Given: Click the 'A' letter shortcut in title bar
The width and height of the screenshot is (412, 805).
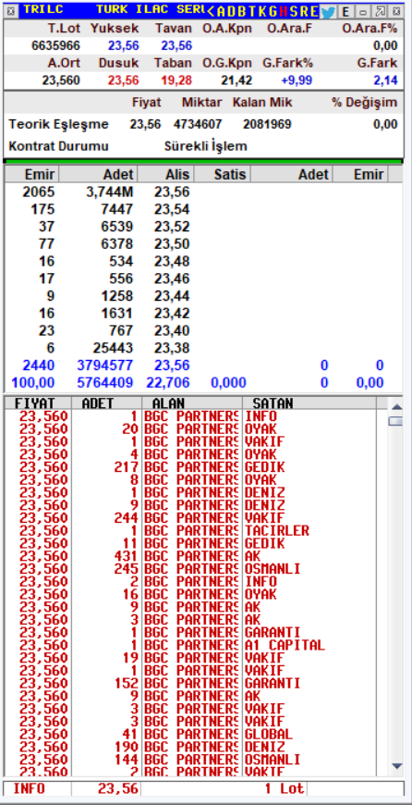Looking at the screenshot, I should (221, 11).
